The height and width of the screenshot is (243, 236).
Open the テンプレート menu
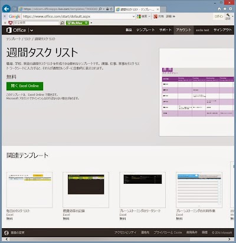tap(145, 30)
